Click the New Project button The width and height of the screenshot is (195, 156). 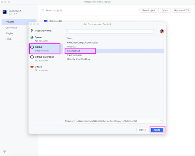click(x=149, y=10)
